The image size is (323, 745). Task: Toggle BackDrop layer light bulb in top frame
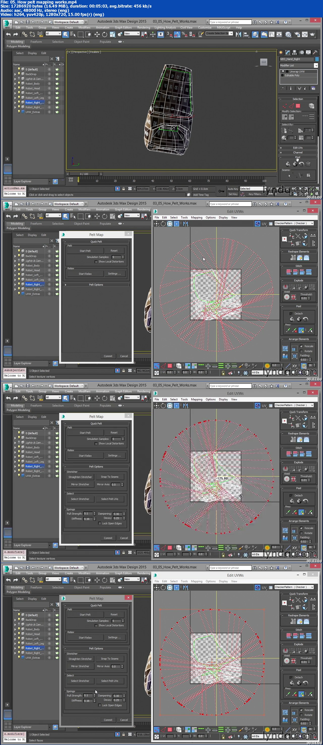pyautogui.click(x=19, y=74)
